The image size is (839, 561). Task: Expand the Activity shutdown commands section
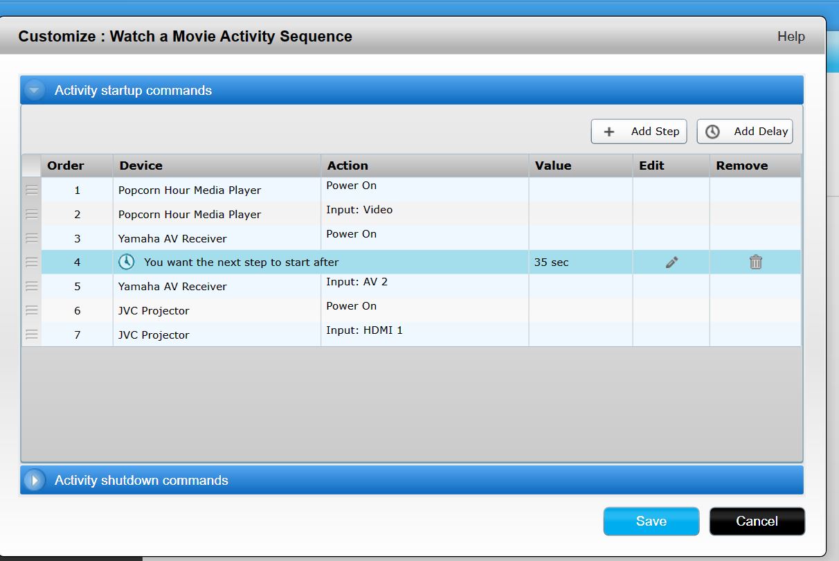click(x=35, y=480)
